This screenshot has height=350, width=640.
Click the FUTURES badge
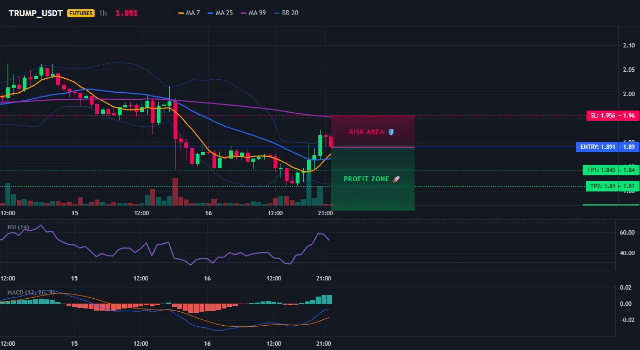point(81,13)
